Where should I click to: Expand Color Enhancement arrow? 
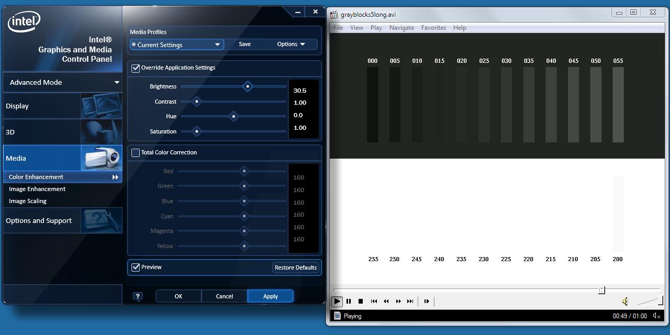115,177
